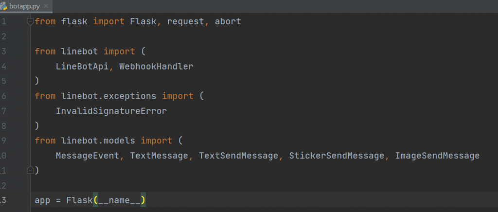Collapse the imports fold marker at line 1
498x212 pixels.
[x=30, y=22]
